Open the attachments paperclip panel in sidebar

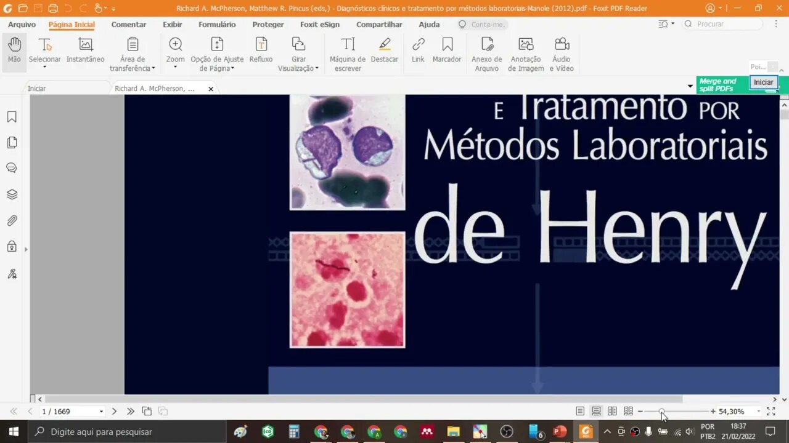click(12, 220)
